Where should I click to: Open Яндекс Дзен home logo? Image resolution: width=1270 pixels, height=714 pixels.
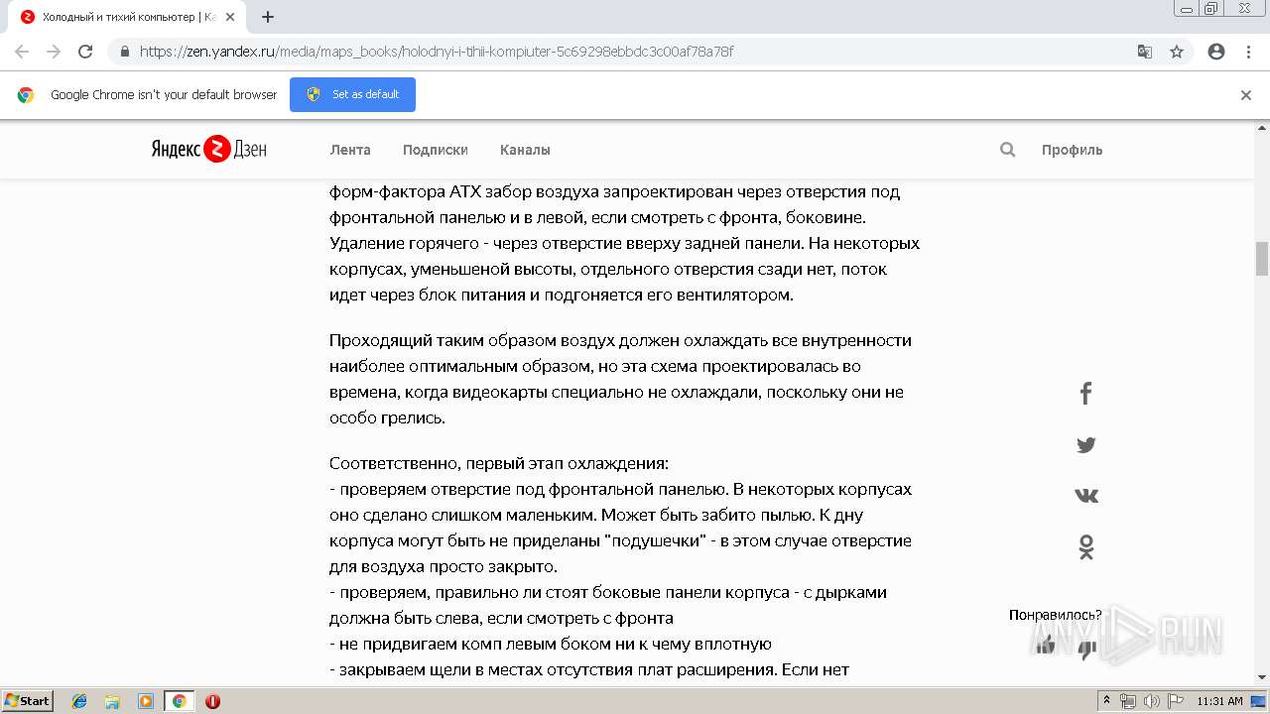click(x=208, y=150)
